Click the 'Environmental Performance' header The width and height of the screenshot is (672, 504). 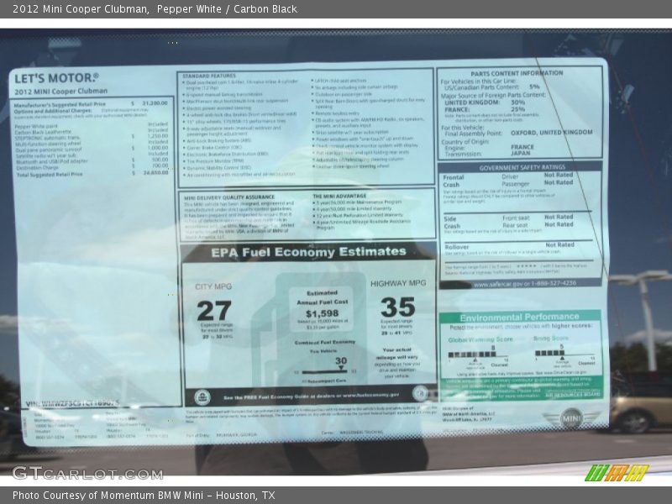(x=519, y=318)
